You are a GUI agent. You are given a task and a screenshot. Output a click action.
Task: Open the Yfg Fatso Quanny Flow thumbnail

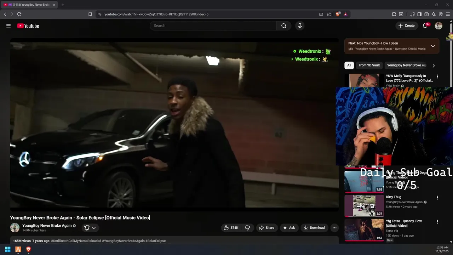coord(364,230)
